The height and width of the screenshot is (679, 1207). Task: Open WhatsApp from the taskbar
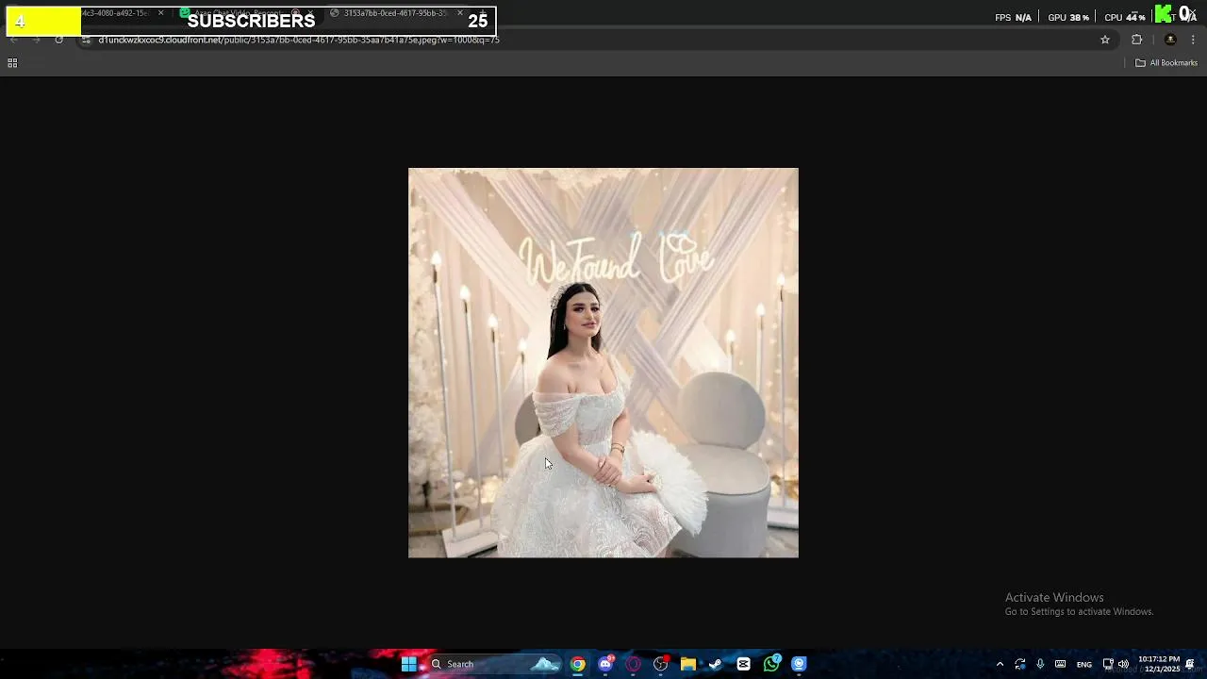[771, 664]
